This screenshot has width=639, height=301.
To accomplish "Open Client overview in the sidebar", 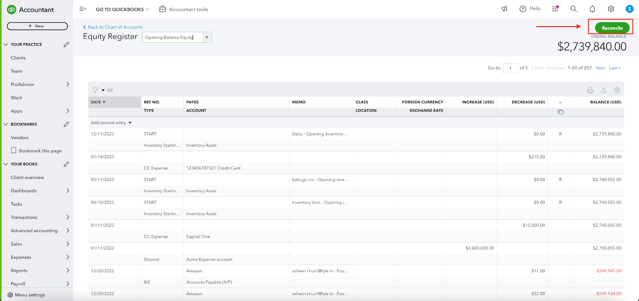I will 27,177.
